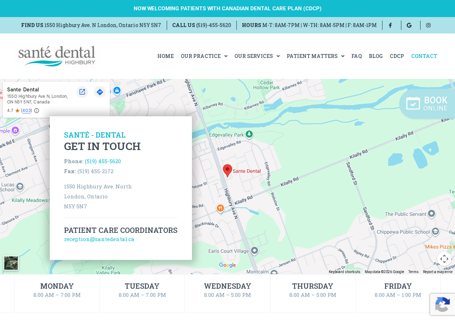Click the Santé Dental Highbury logo
The height and width of the screenshot is (320, 455).
(x=57, y=56)
